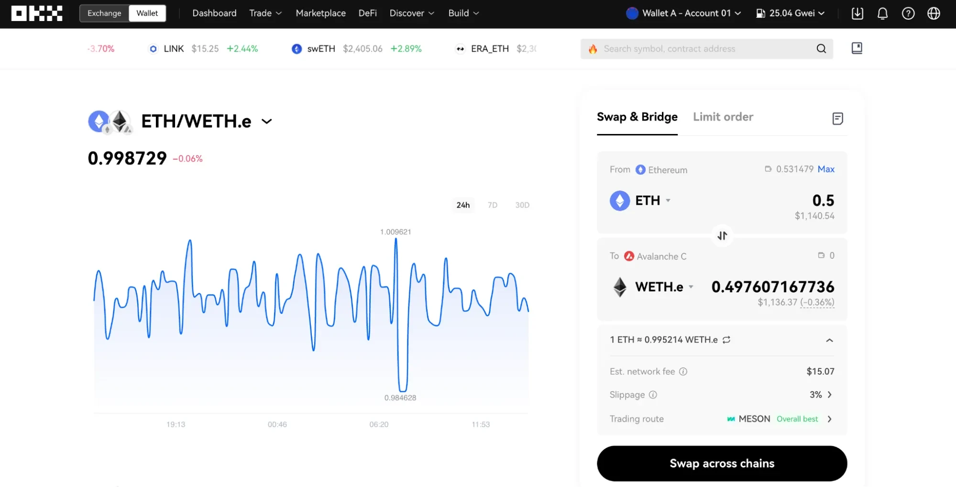
Task: Open the download app icon
Action: 857,13
